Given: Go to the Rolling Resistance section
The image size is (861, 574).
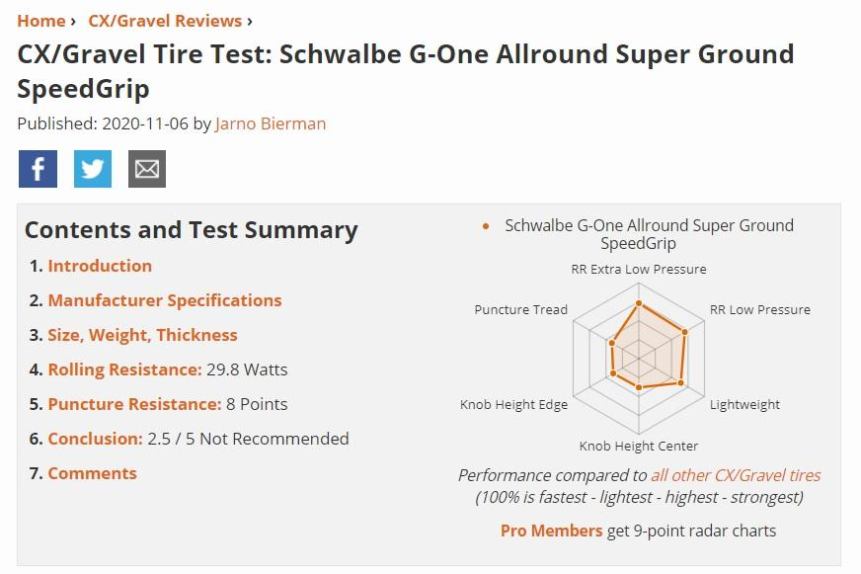Looking at the screenshot, I should (x=124, y=369).
